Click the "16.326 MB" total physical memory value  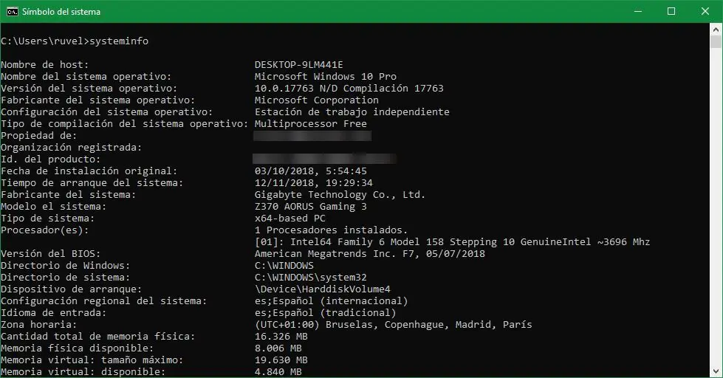tap(281, 337)
